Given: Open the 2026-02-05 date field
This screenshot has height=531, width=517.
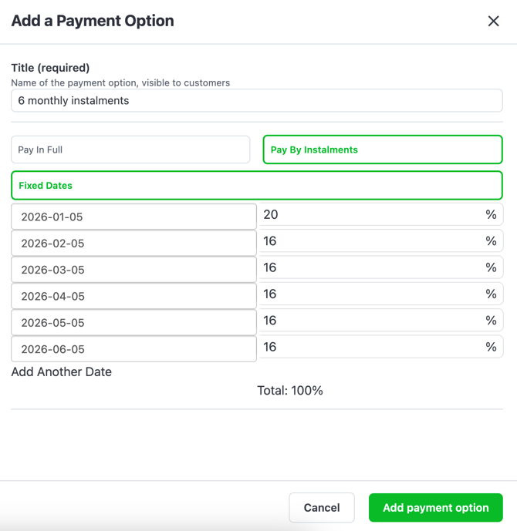Looking at the screenshot, I should (133, 244).
